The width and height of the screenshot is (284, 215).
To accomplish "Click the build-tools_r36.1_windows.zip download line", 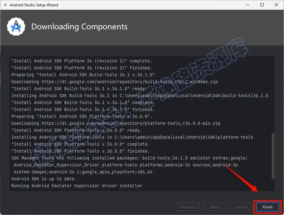I will click(x=115, y=82).
